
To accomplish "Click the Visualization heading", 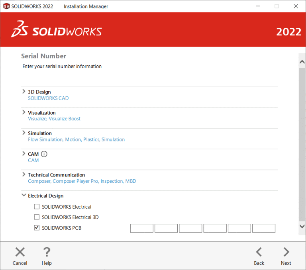I will (x=42, y=113).
